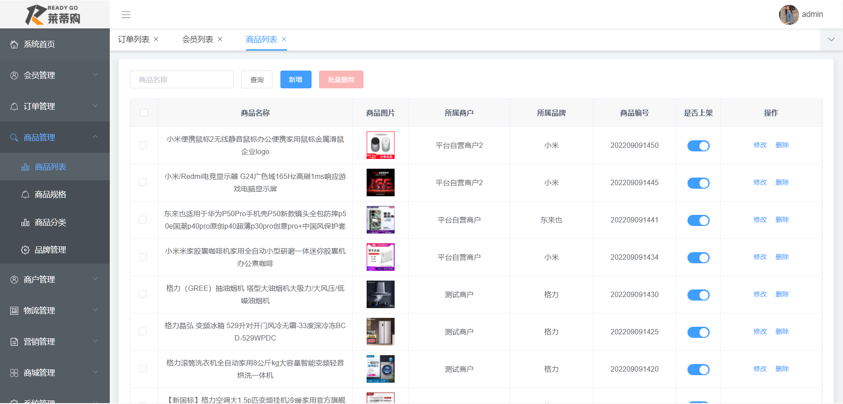
Task: Click the 营销管理 document icon
Action: [x=14, y=342]
